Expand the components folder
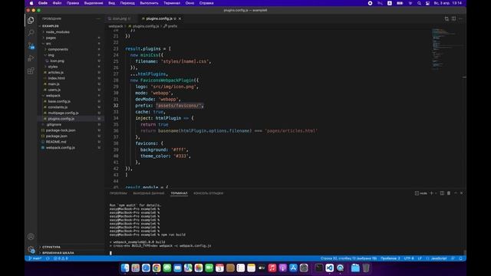 coord(58,49)
